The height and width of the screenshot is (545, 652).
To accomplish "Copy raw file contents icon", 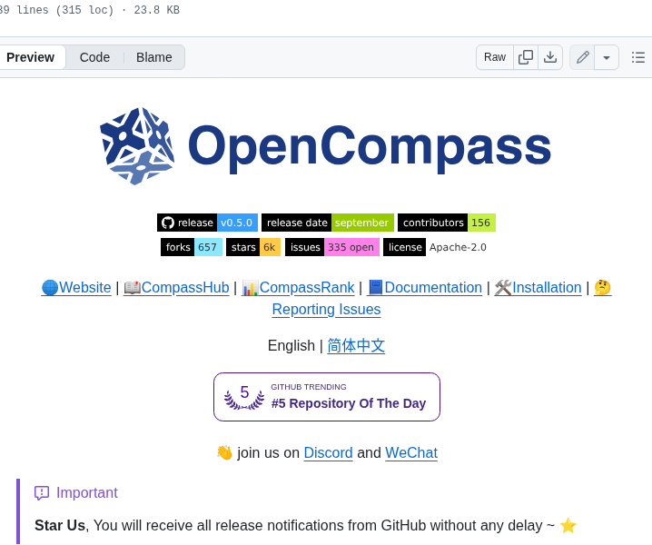I will (x=526, y=57).
